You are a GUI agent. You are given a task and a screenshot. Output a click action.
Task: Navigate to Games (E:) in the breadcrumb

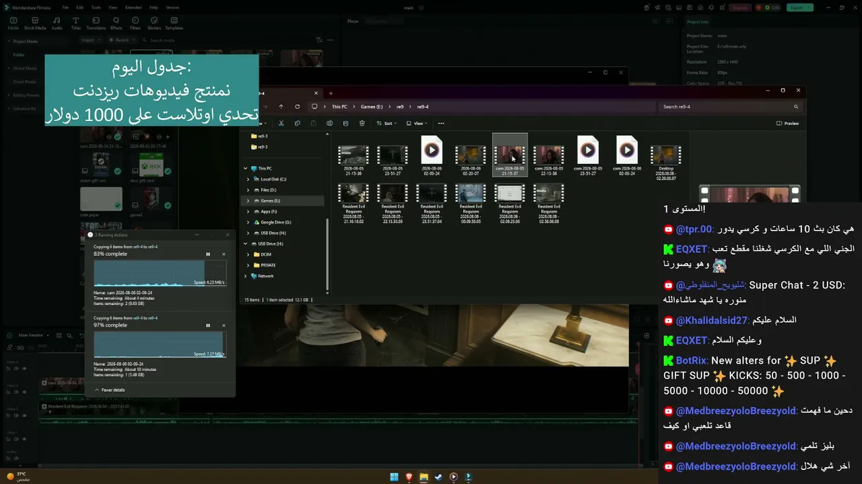[x=372, y=107]
